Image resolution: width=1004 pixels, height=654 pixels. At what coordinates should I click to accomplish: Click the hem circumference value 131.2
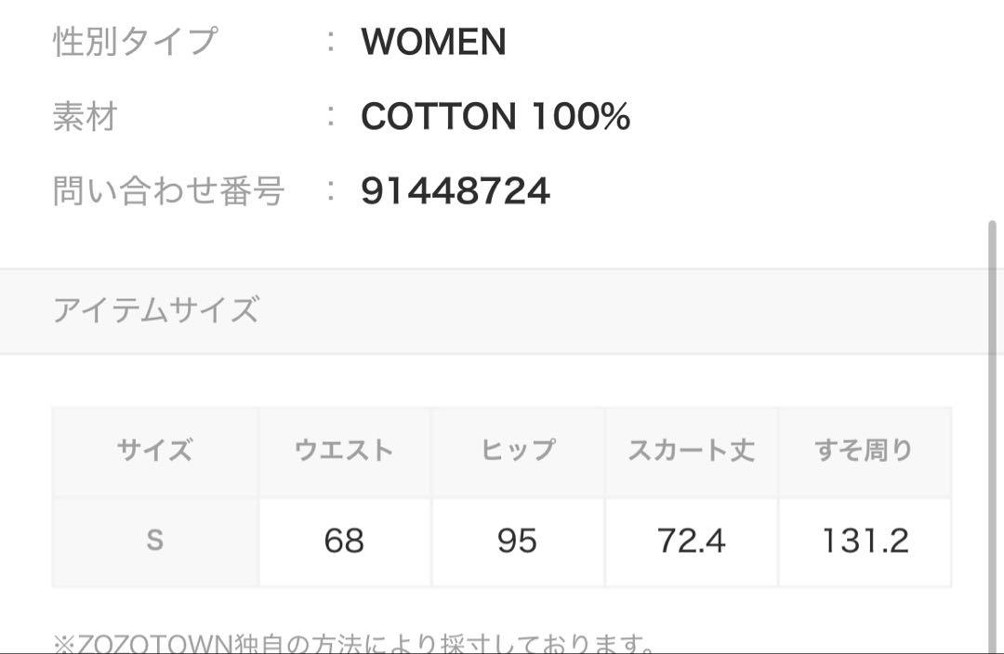pyautogui.click(x=865, y=542)
